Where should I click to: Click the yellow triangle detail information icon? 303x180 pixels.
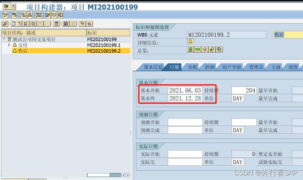click(190, 41)
